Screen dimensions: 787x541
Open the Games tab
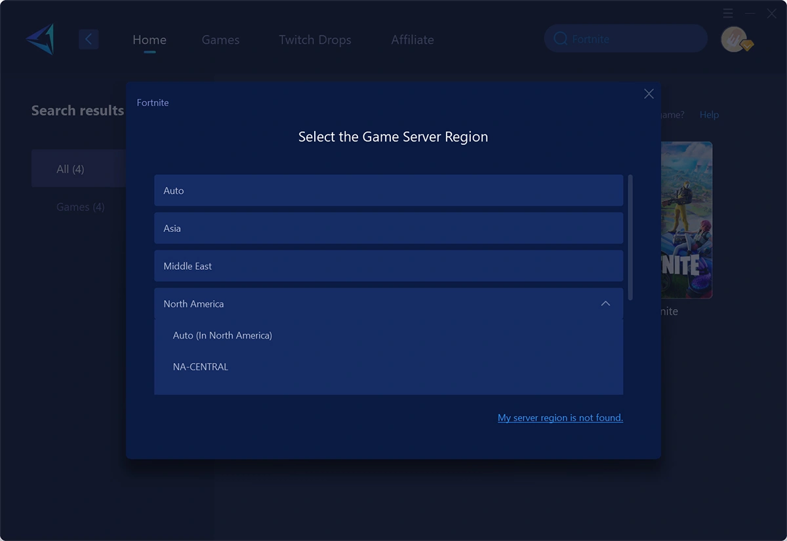pyautogui.click(x=220, y=40)
